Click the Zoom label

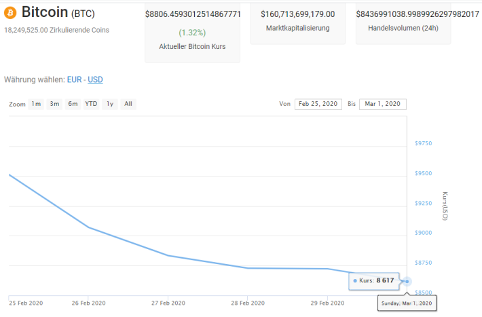click(17, 105)
